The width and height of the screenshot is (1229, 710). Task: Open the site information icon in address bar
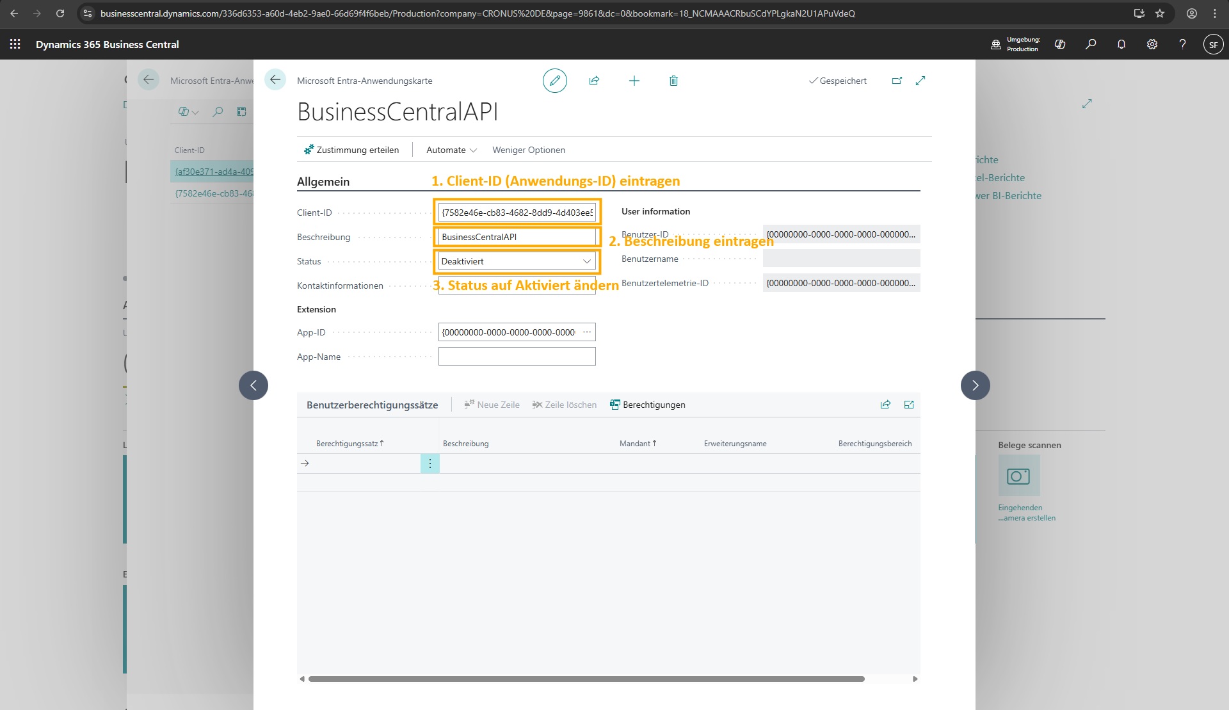[x=88, y=13]
